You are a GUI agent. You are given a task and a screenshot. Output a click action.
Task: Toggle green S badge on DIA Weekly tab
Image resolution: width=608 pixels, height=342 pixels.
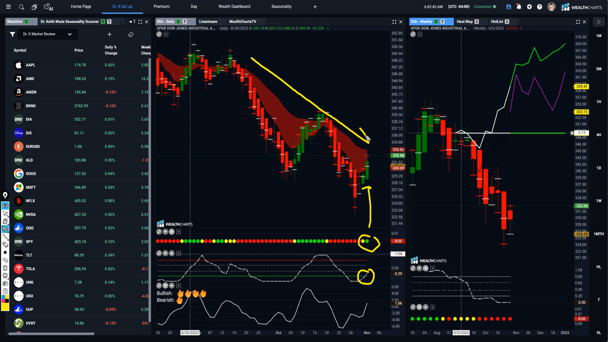pyautogui.click(x=436, y=22)
